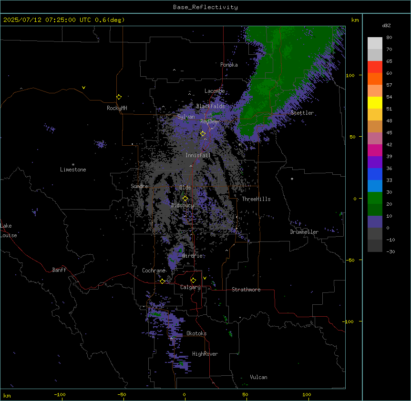Image resolution: width=411 pixels, height=401 pixels.
Task: Click the Airdrie label
Action: click(x=192, y=256)
